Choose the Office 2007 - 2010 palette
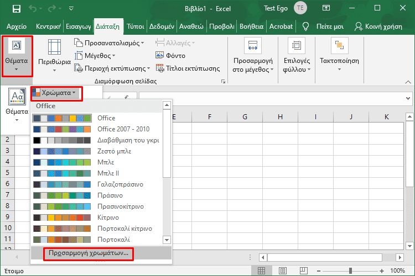 98,129
